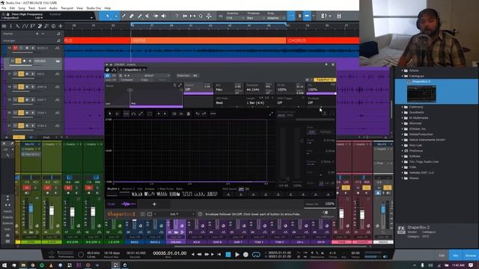The width and height of the screenshot is (479, 269).
Task: Toggle the bottom-right switch in ShaperBox
Action: coord(326,212)
